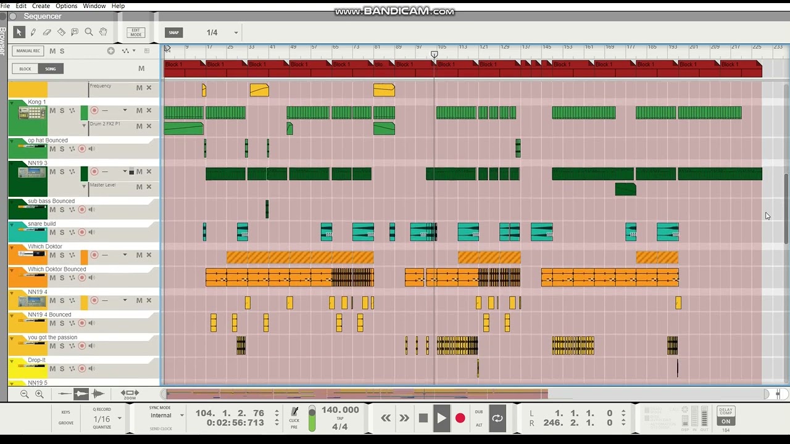Fast forward with double right arrows

pos(404,418)
